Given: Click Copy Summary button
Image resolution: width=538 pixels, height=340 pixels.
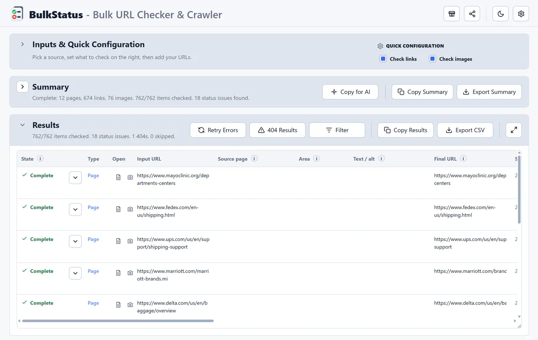Looking at the screenshot, I should coord(422,92).
